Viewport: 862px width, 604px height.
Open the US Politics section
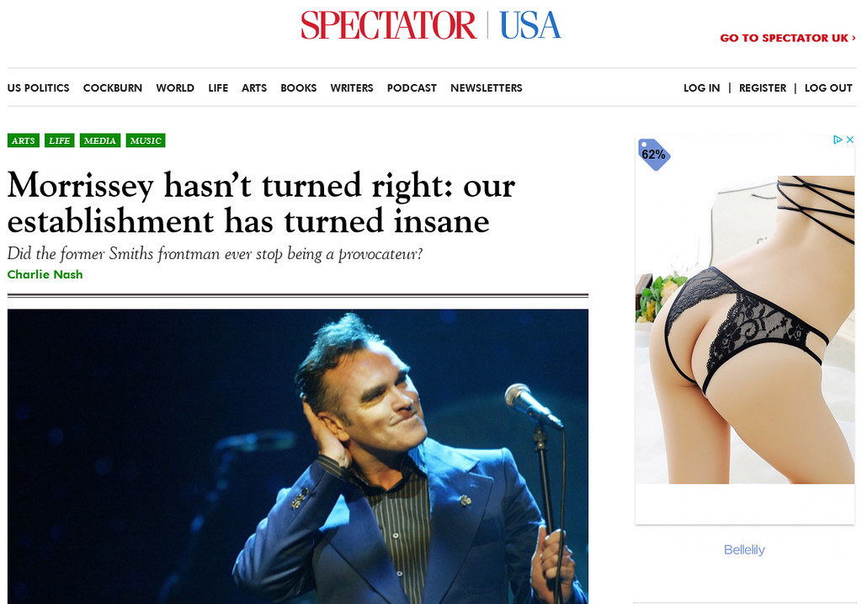(39, 88)
